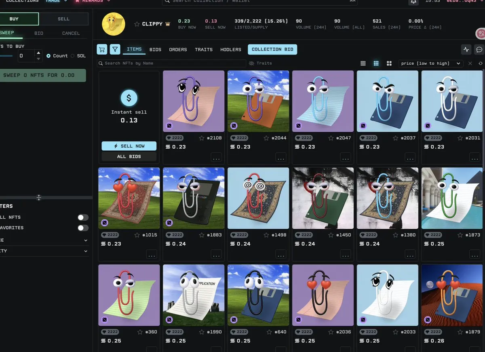Click the Search NFTs by Name field
Image resolution: width=485 pixels, height=352 pixels.
click(x=172, y=63)
